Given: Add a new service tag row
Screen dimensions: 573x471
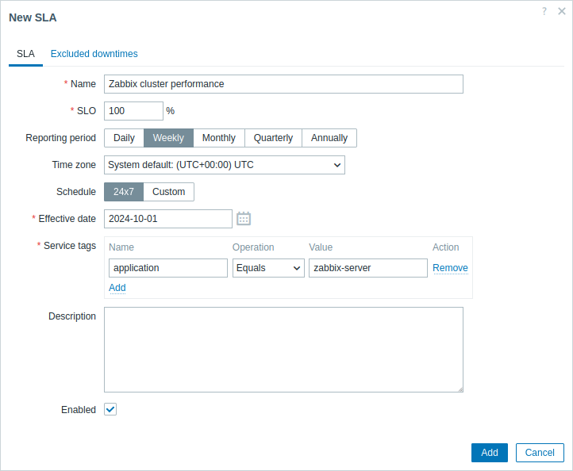Looking at the screenshot, I should click(x=117, y=288).
